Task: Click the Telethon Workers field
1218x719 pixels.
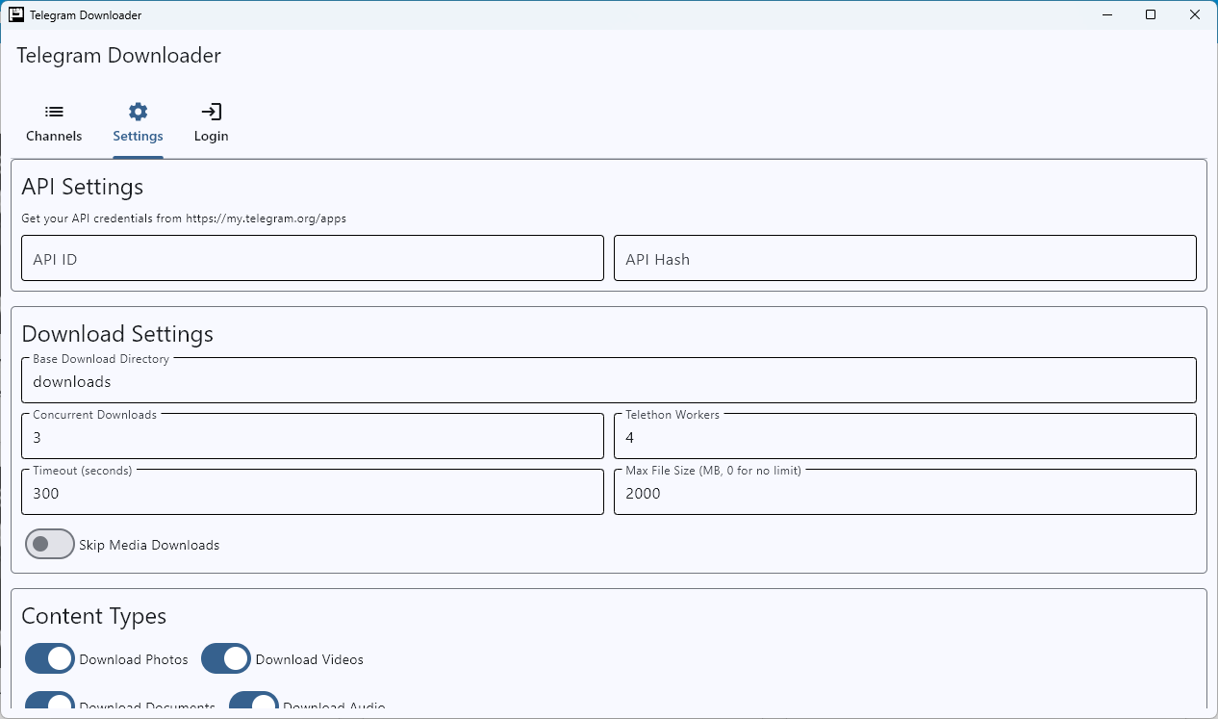Action: tap(904, 435)
